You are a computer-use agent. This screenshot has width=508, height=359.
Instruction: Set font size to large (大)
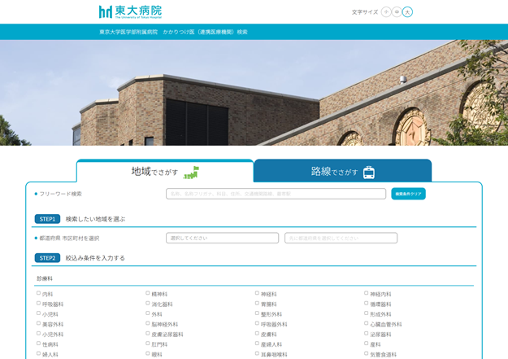click(x=407, y=12)
